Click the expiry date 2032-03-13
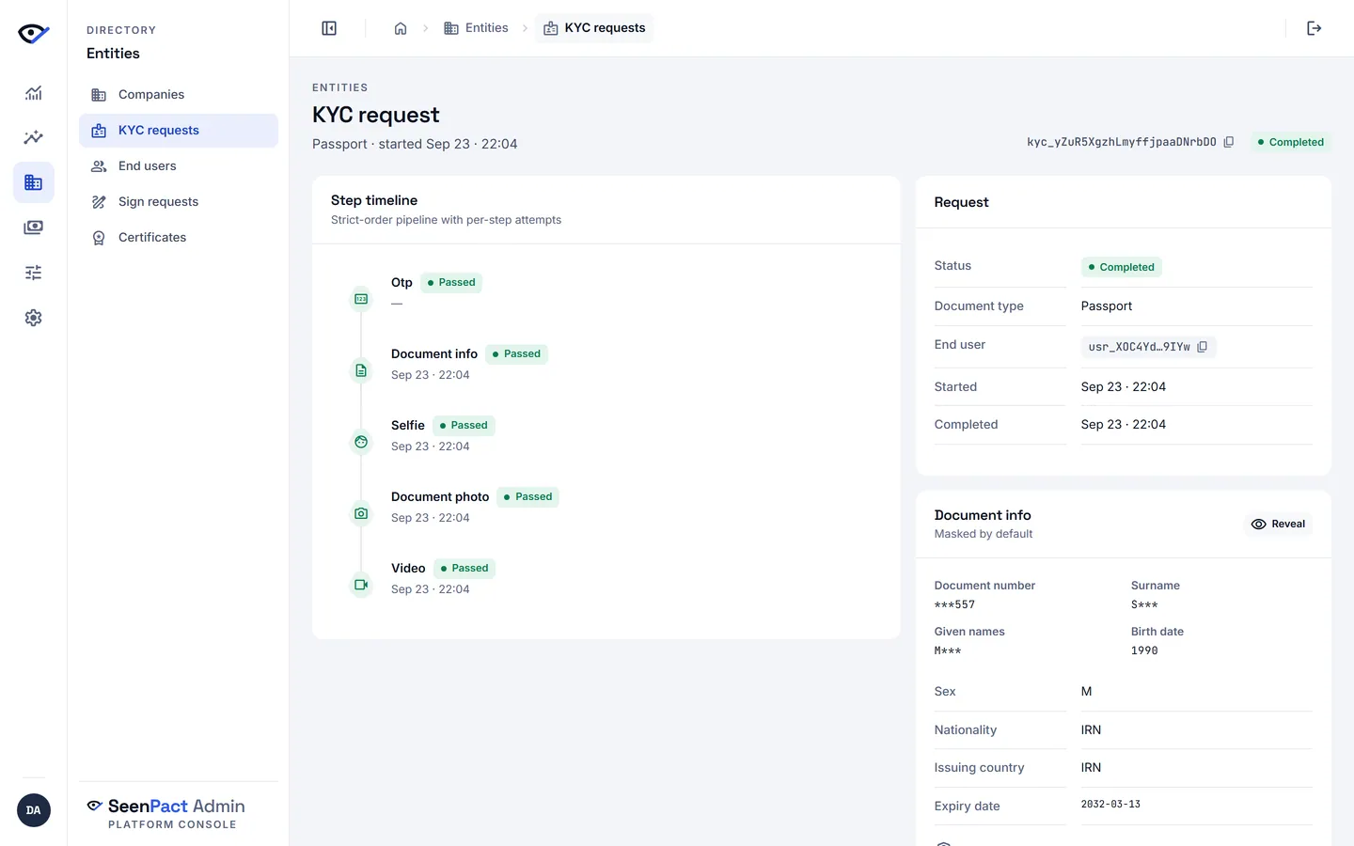 click(1110, 805)
